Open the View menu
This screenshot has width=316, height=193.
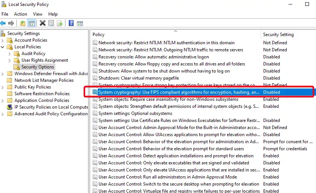[38, 14]
